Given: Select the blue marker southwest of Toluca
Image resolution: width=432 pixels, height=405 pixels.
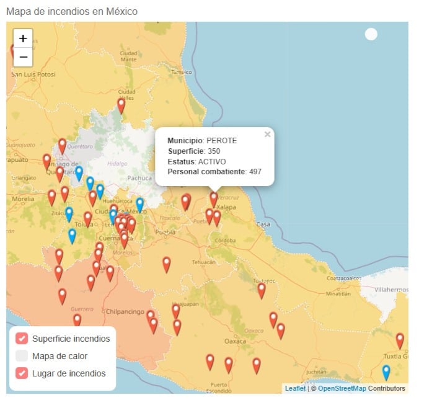Looking at the screenshot, I should point(73,236).
